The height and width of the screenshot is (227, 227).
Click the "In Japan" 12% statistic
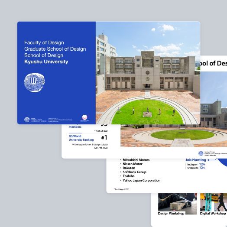196,164
